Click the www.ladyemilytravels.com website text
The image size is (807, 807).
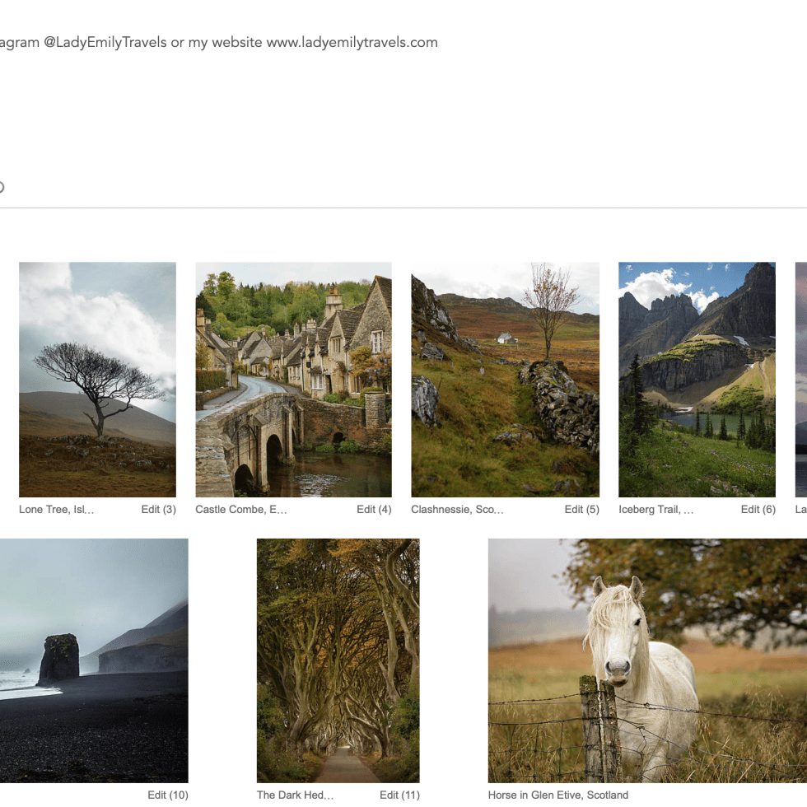pos(352,43)
